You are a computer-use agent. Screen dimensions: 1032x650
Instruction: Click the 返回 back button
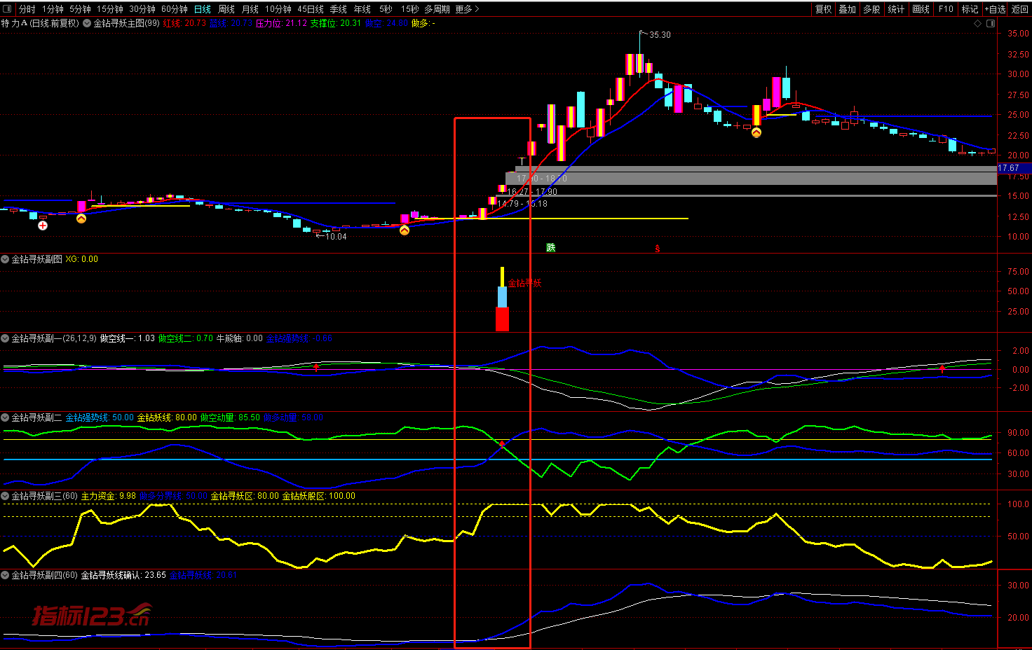click(x=1020, y=9)
